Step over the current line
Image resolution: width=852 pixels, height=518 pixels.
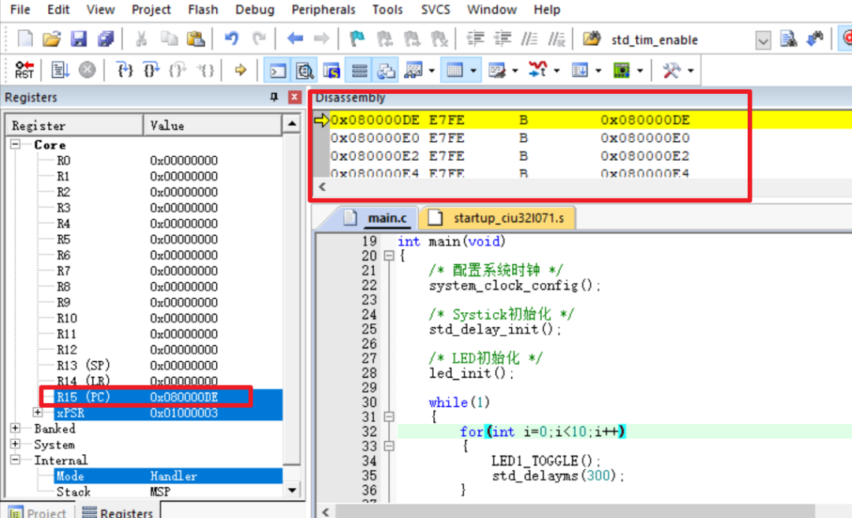151,70
